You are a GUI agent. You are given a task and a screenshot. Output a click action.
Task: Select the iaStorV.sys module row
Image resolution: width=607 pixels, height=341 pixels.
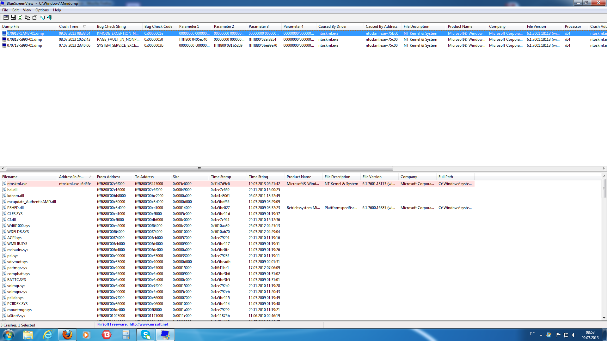click(x=237, y=316)
